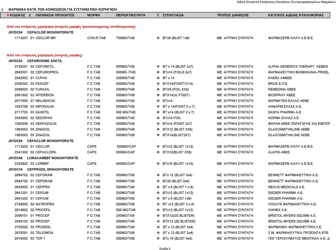Click holder BIOSPRAY ABEE
This screenshot has width=336, height=250.
[281, 95]
